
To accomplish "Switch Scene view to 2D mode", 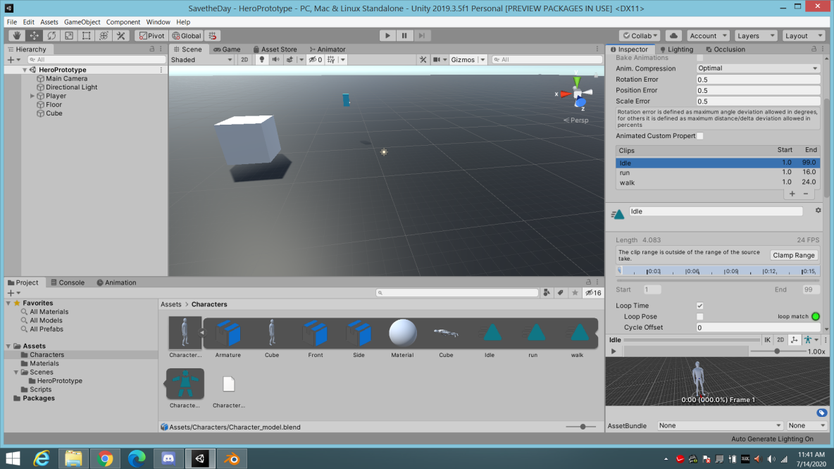I will [244, 59].
